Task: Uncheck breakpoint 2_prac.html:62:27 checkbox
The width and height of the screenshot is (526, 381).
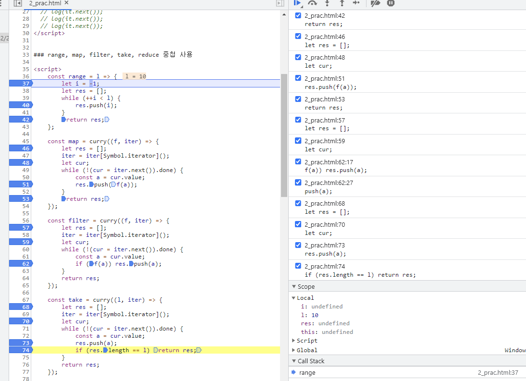Action: (298, 183)
